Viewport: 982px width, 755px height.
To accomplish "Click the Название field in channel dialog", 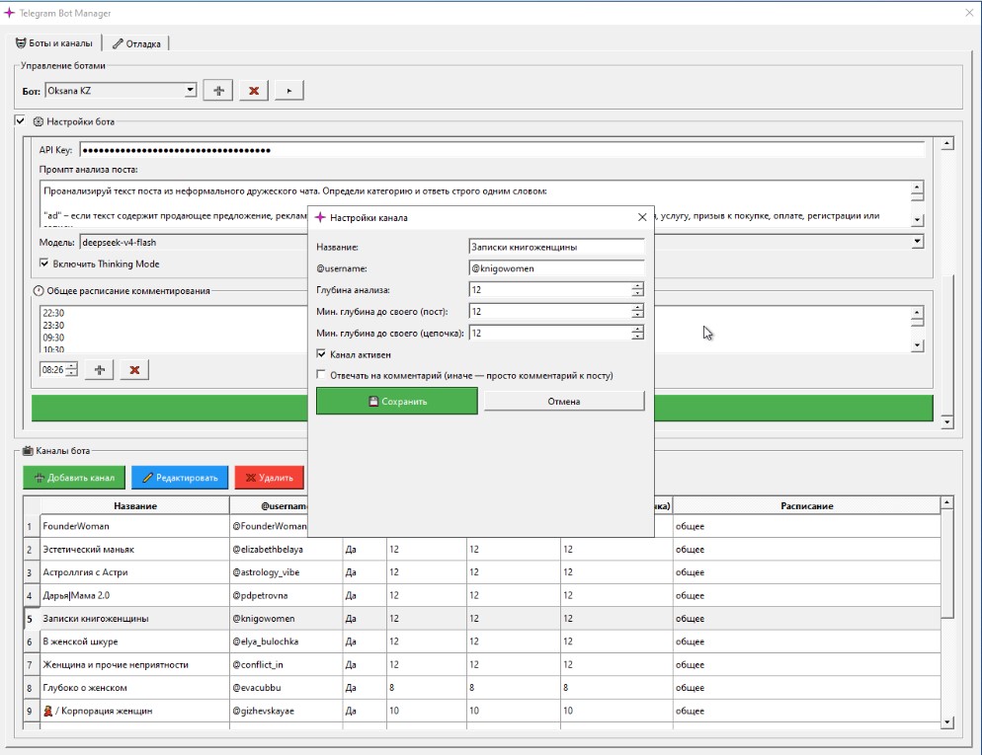I will (556, 247).
